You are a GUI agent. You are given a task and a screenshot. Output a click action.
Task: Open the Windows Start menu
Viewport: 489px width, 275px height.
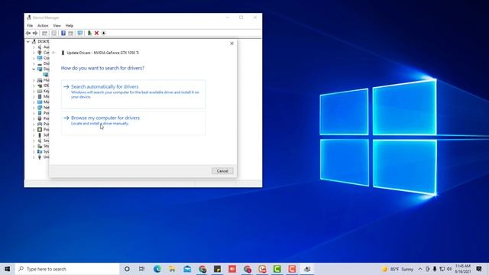pos(8,269)
